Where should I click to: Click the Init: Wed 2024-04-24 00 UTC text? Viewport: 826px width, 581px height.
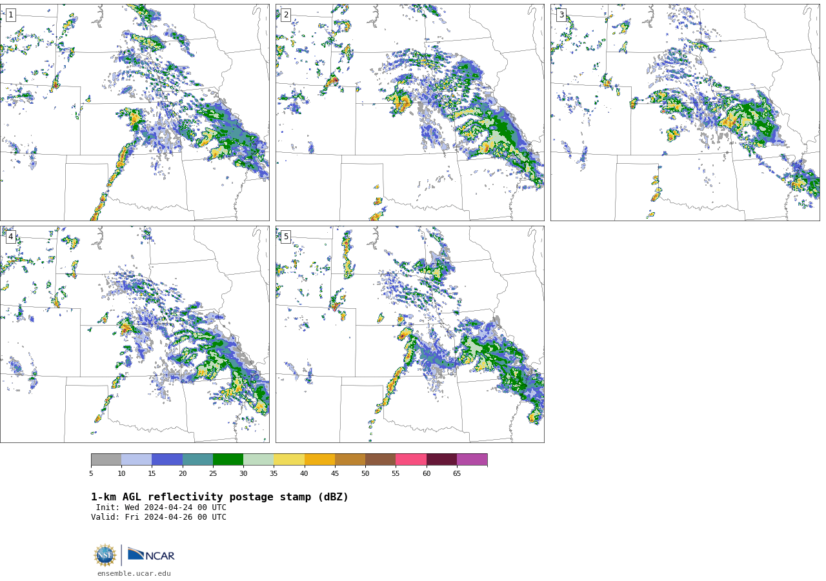161,507
